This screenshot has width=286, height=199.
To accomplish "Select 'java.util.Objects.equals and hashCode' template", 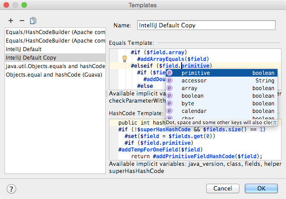I will click(x=55, y=66).
